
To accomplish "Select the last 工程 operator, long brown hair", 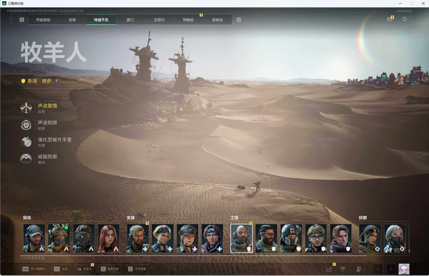I will [341, 239].
